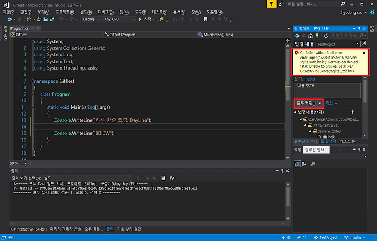The image size is (377, 241).
Task: Open the 디버그(D) menu
Action: click(106, 12)
